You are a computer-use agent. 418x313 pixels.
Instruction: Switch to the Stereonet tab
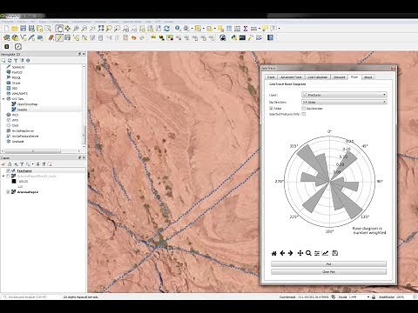tap(339, 77)
